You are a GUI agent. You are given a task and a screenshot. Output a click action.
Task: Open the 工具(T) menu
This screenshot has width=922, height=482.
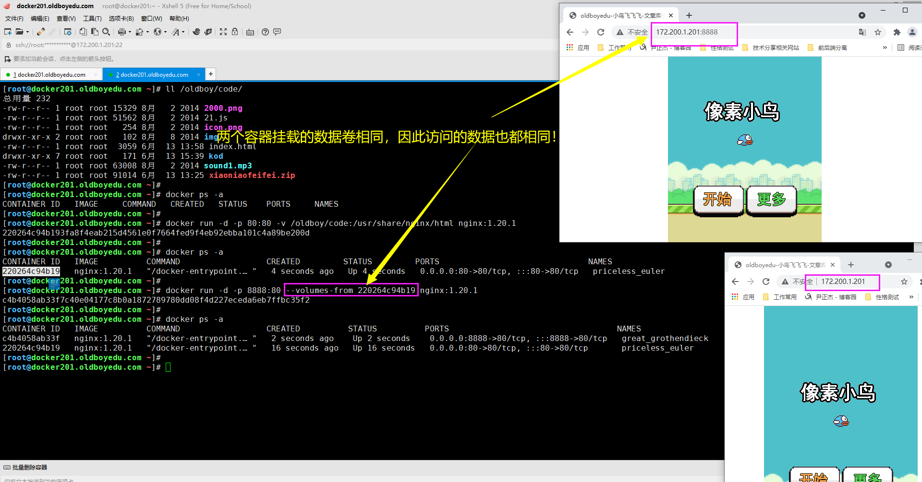92,19
